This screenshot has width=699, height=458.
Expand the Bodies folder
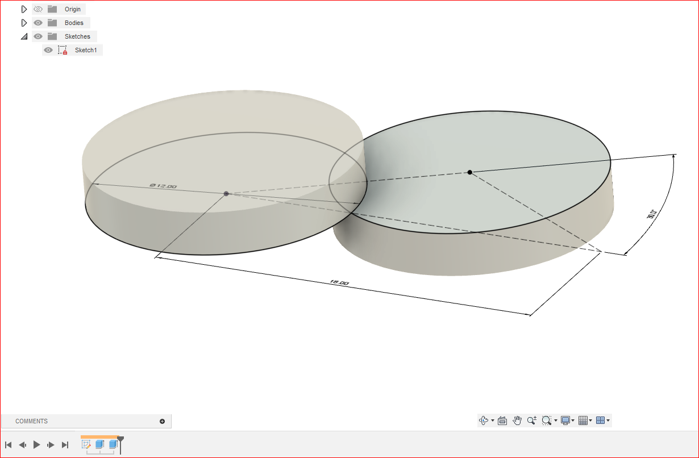pyautogui.click(x=24, y=22)
